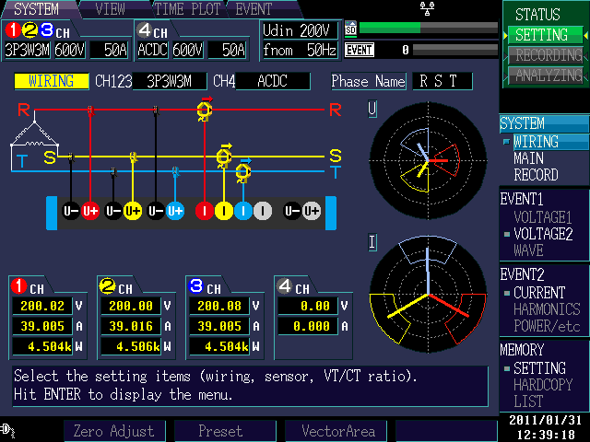
Task: Click the yellow current clamp sensor on S line
Action: click(223, 157)
